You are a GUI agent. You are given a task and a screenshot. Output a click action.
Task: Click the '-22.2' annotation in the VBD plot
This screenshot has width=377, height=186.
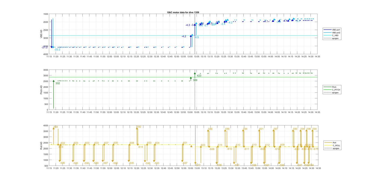click(x=57, y=50)
